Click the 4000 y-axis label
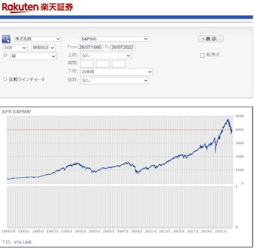Image resolution: width=254 pixels, height=248 pixels. 240,130
